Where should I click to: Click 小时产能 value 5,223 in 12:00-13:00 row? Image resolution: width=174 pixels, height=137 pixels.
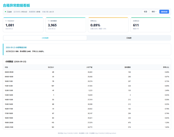[x=90, y=90]
